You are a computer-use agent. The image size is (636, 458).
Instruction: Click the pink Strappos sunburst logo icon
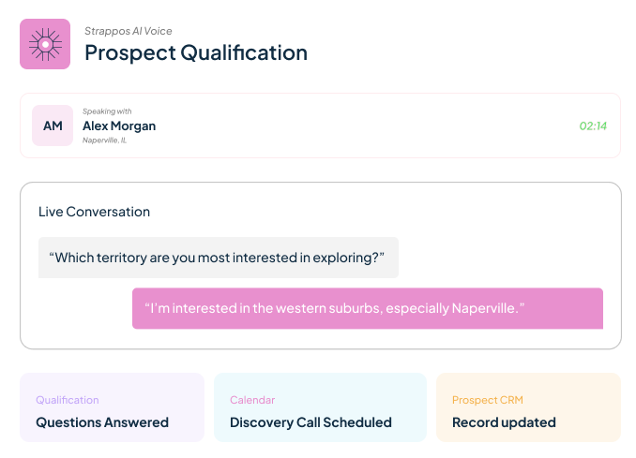point(45,44)
